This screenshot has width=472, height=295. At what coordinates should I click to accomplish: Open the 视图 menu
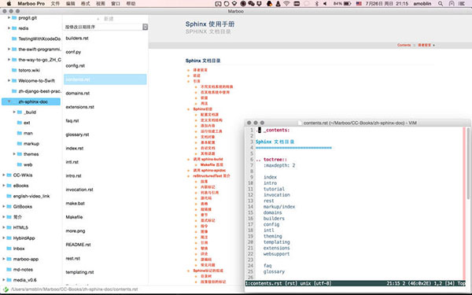point(101,4)
